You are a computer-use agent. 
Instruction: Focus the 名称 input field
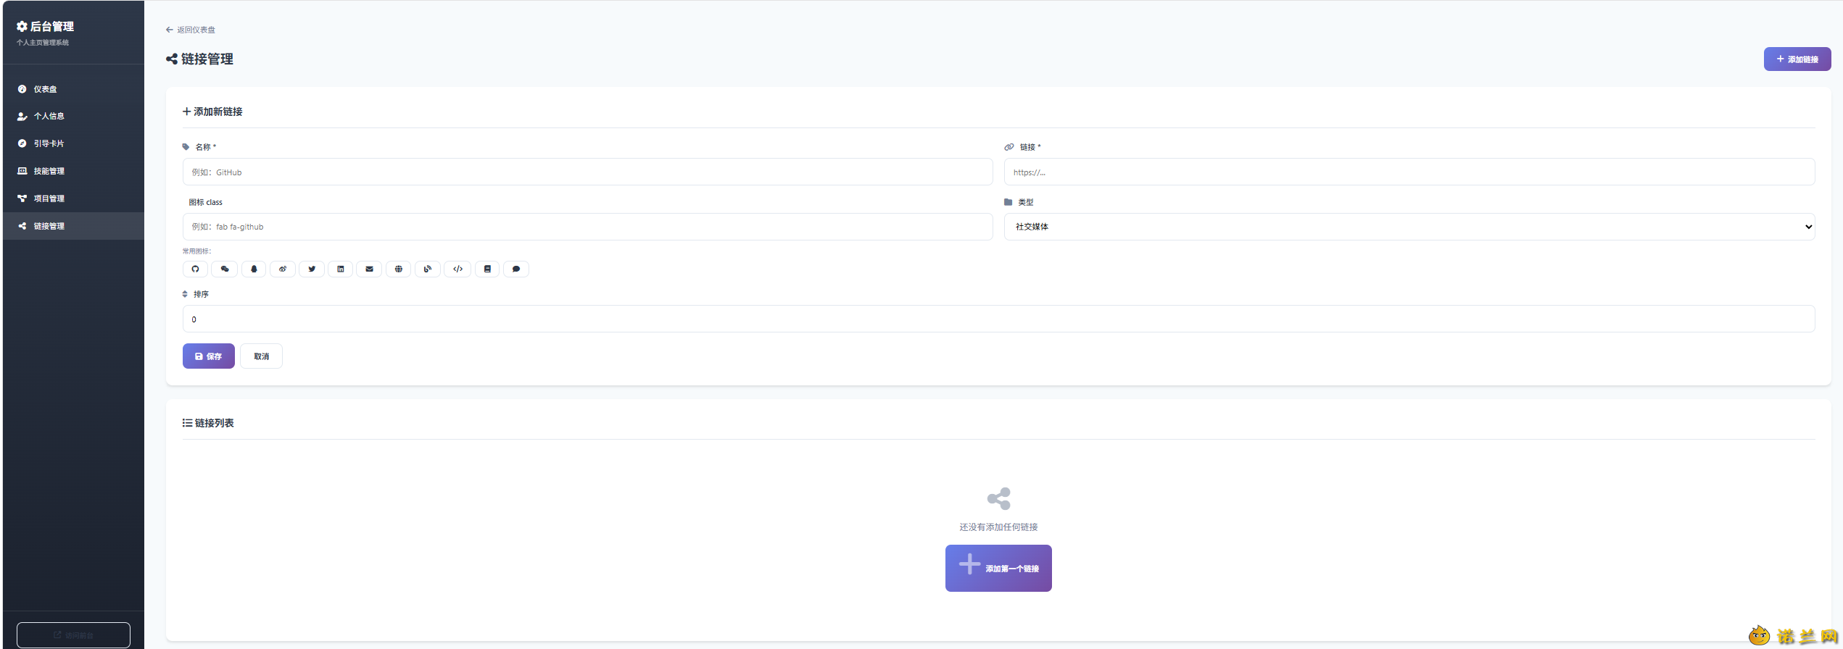(587, 172)
